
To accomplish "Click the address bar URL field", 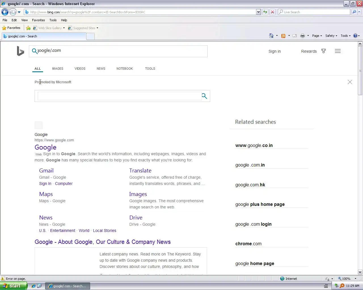I will click(140, 12).
